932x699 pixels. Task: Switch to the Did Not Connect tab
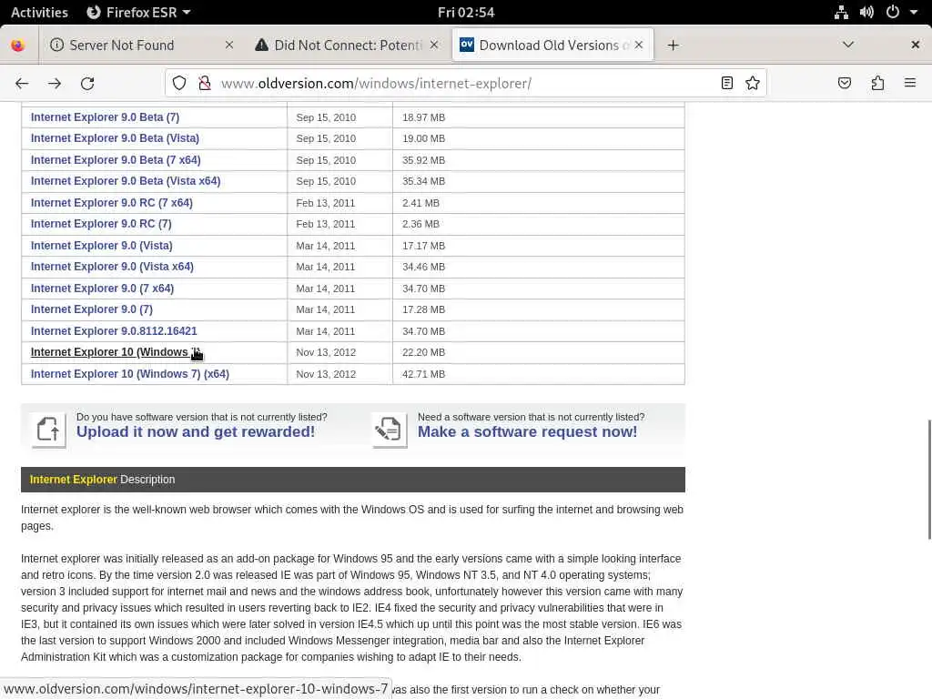pyautogui.click(x=349, y=46)
